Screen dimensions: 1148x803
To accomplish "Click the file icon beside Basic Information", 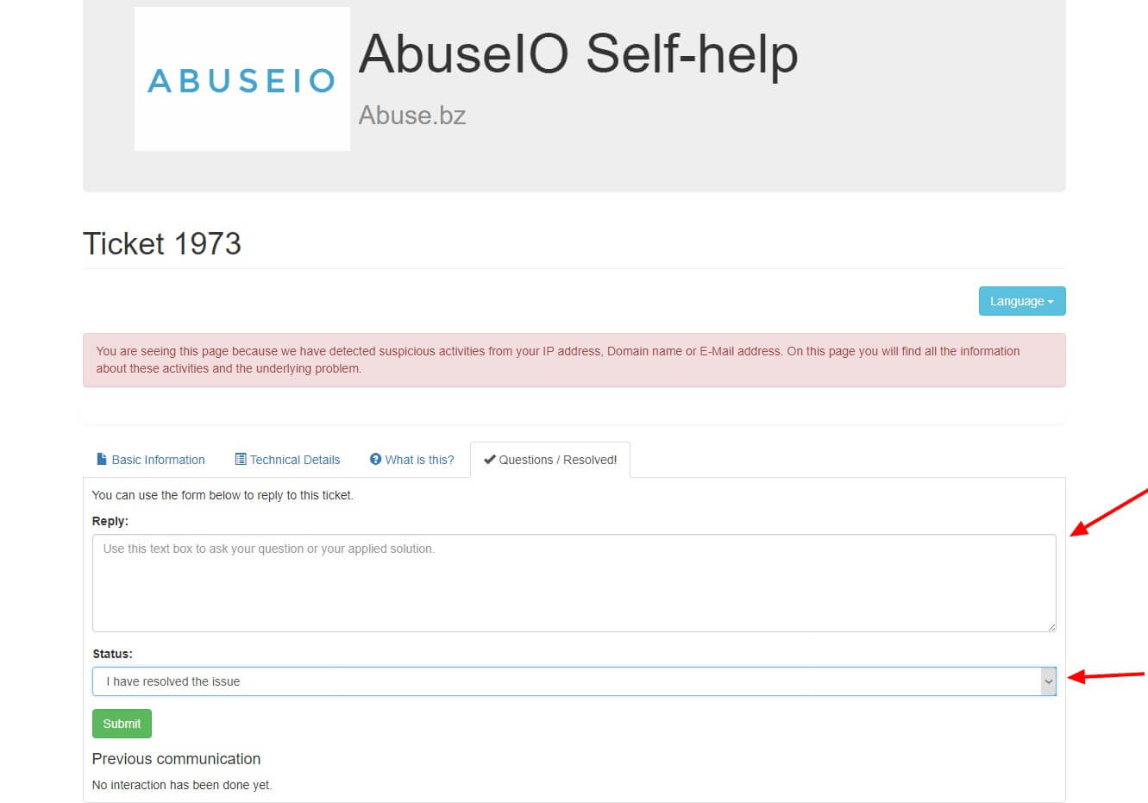I will coord(102,459).
